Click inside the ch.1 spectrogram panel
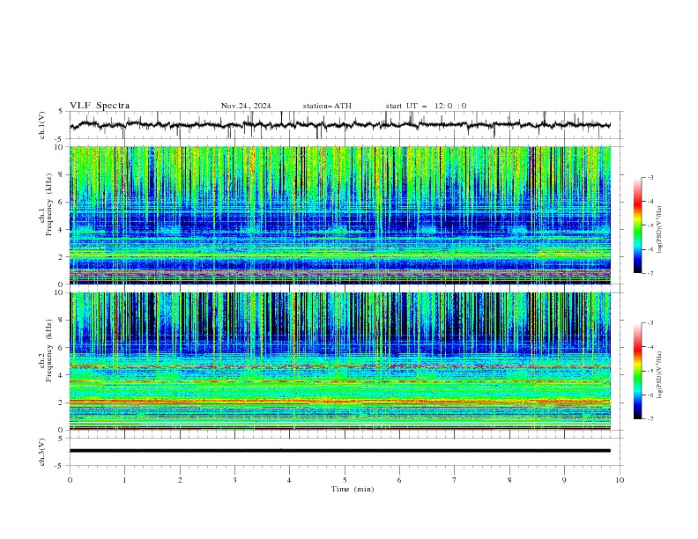Screen dimensions: 698x539 [340, 215]
